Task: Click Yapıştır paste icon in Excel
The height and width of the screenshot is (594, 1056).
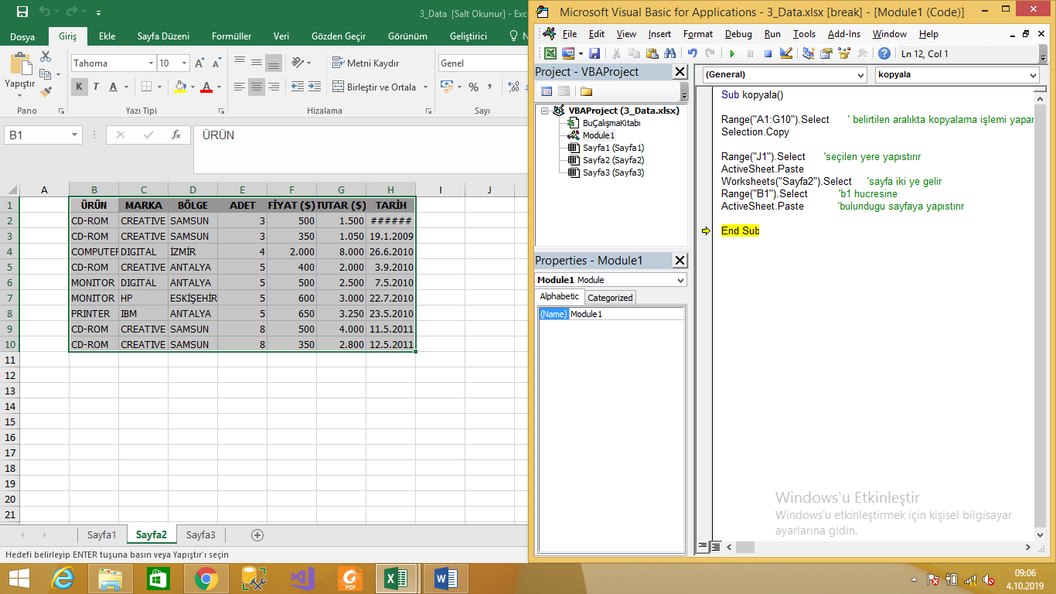Action: tap(19, 64)
